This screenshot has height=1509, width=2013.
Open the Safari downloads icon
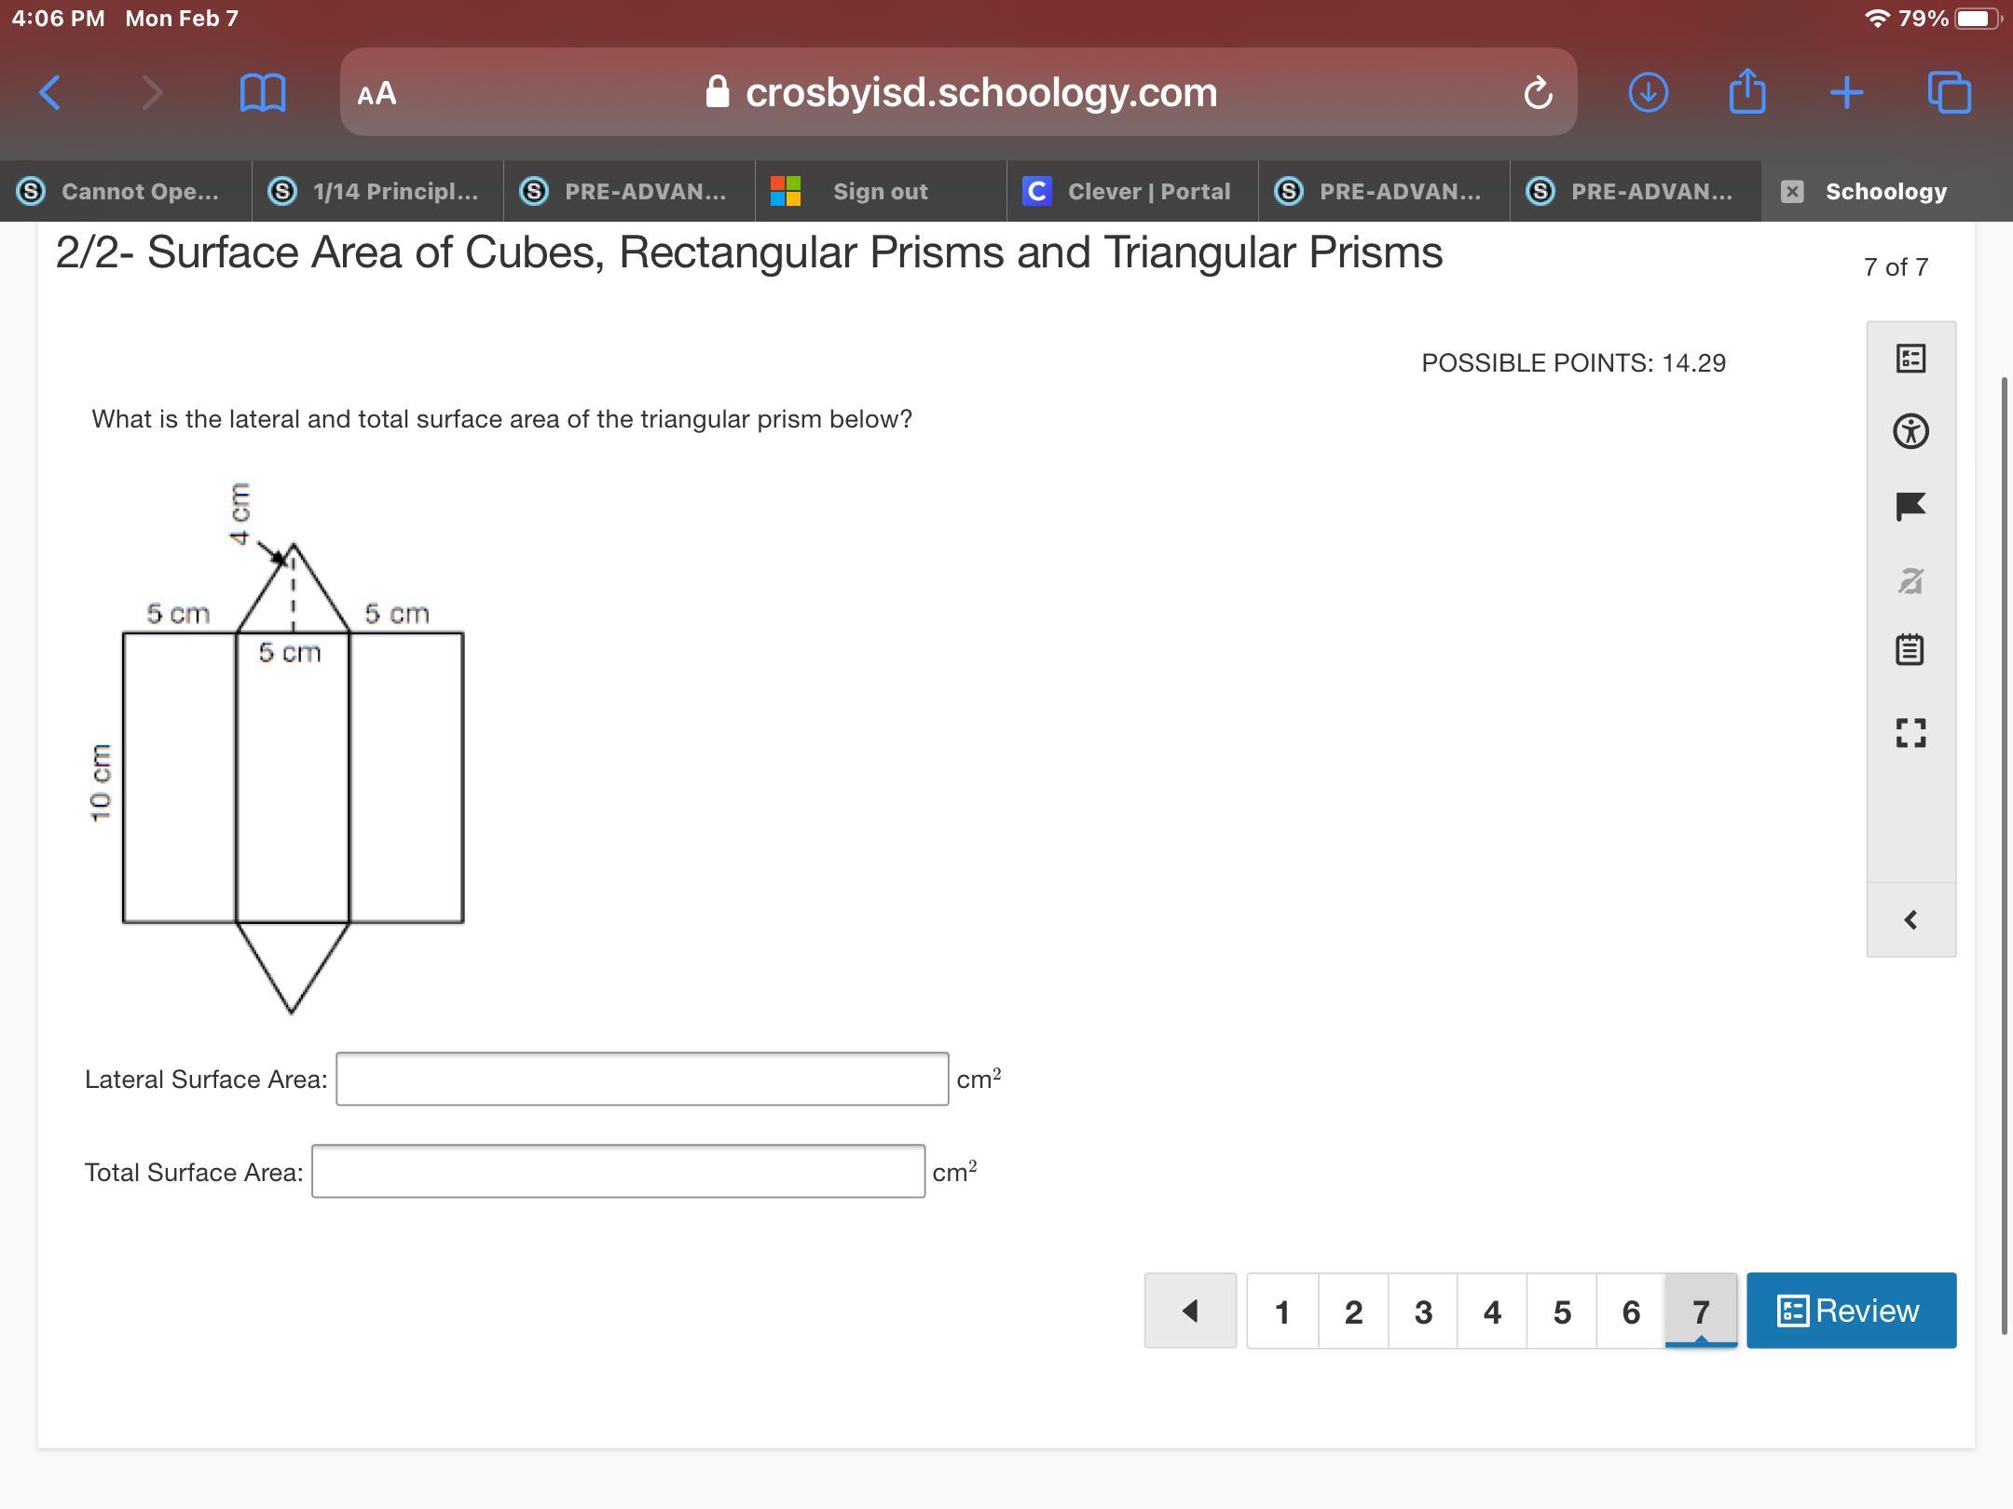1648,92
